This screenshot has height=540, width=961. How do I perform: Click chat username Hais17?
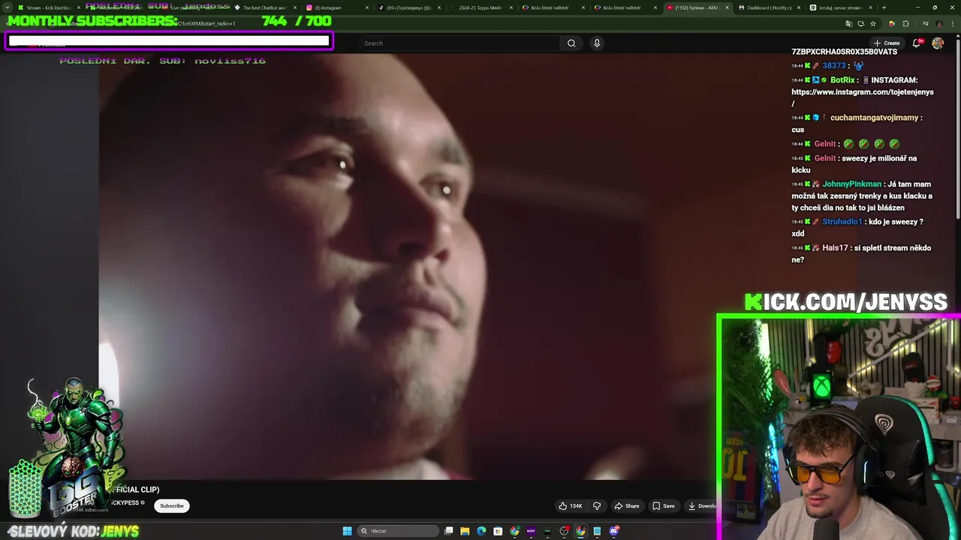(835, 247)
